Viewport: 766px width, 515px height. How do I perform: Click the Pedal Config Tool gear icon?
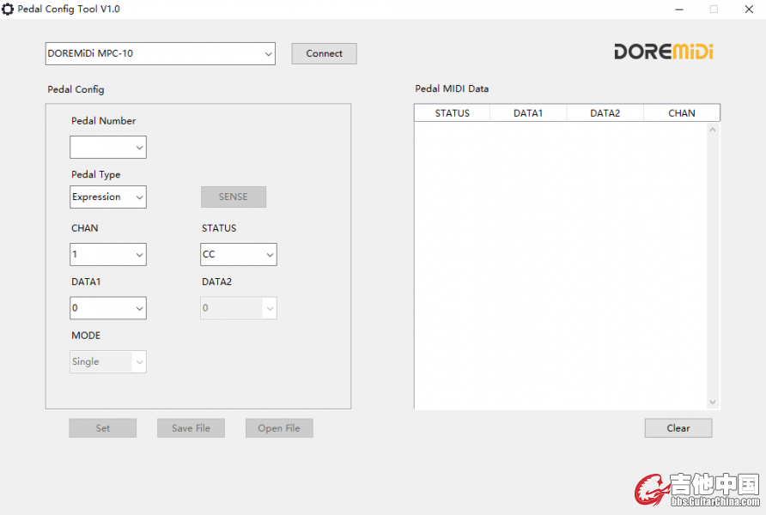(8, 9)
